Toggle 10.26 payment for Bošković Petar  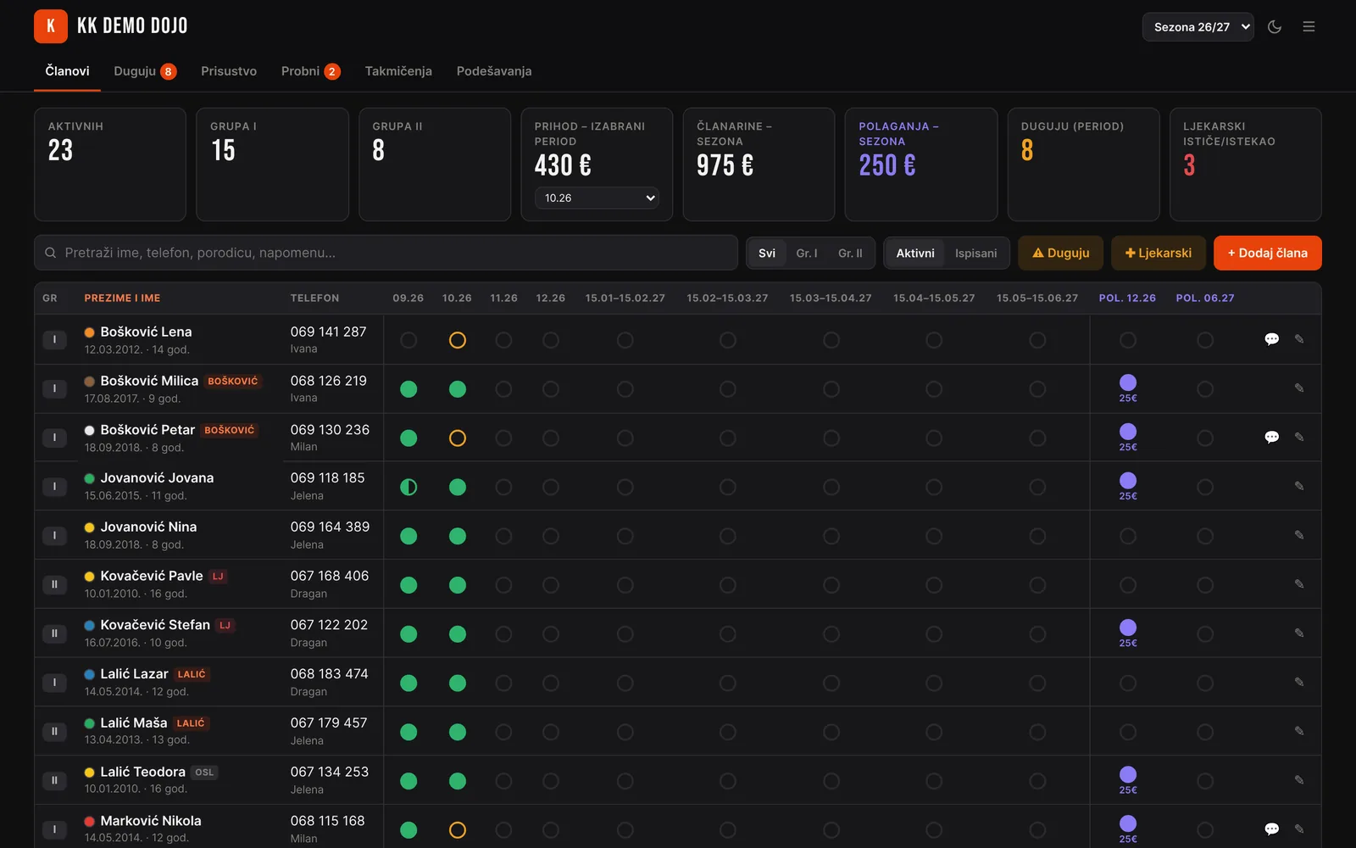[458, 438]
